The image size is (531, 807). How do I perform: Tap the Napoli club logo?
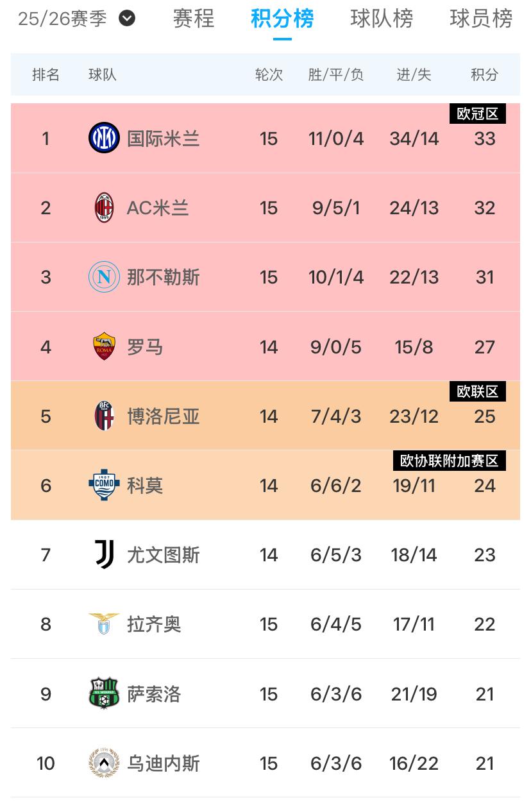click(x=104, y=277)
